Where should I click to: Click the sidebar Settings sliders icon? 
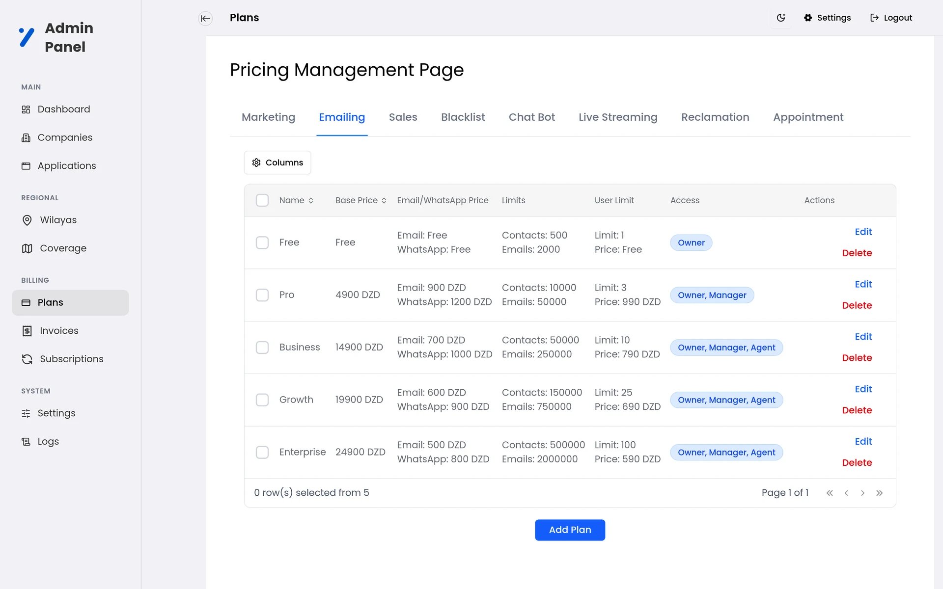coord(26,413)
